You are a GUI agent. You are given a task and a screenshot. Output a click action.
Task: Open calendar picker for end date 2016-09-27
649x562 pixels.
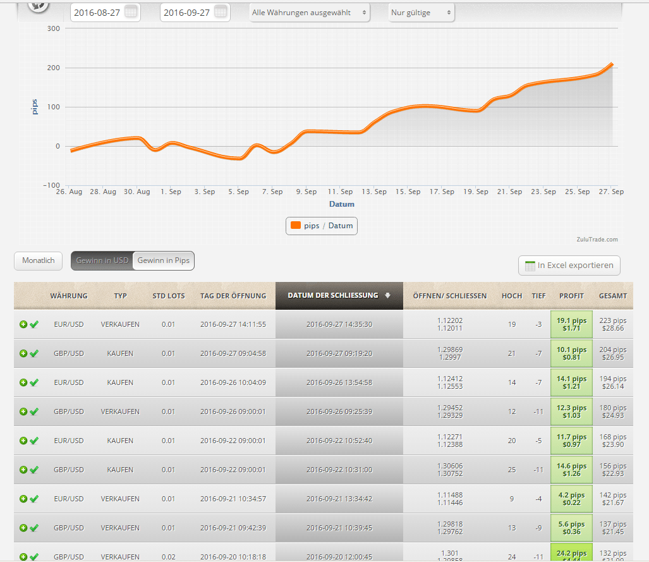pyautogui.click(x=221, y=12)
